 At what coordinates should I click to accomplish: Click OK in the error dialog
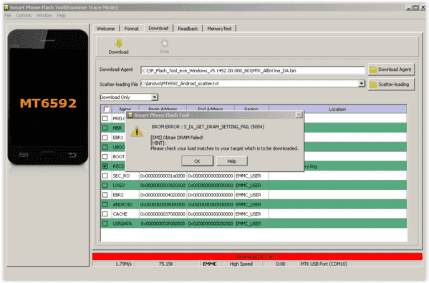pyautogui.click(x=197, y=161)
